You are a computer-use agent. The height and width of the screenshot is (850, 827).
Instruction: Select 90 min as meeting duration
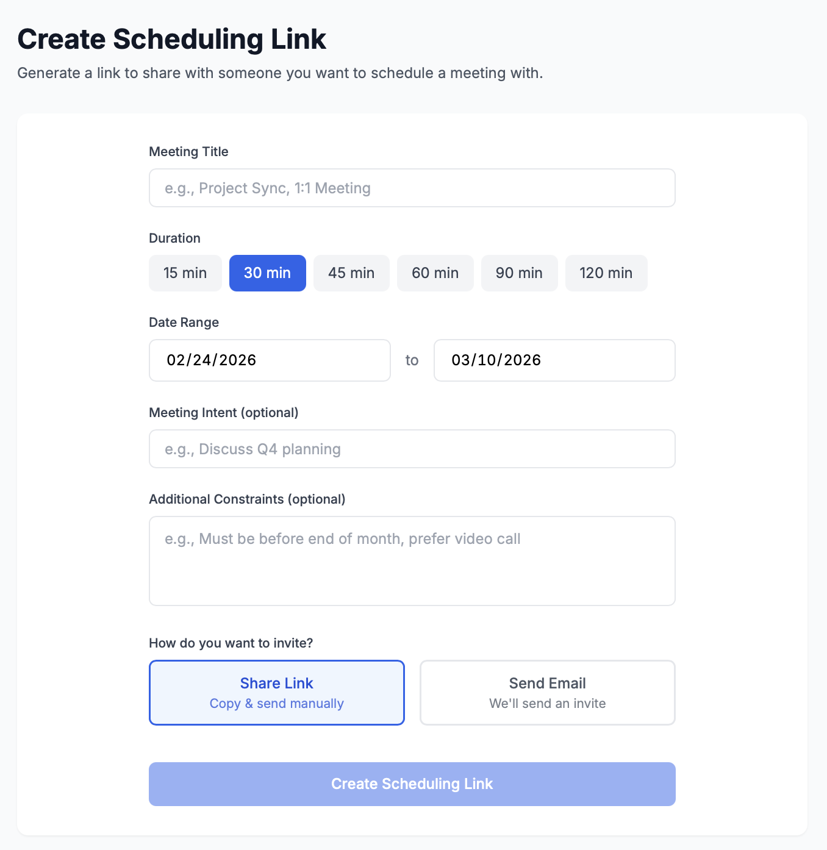[x=519, y=273]
